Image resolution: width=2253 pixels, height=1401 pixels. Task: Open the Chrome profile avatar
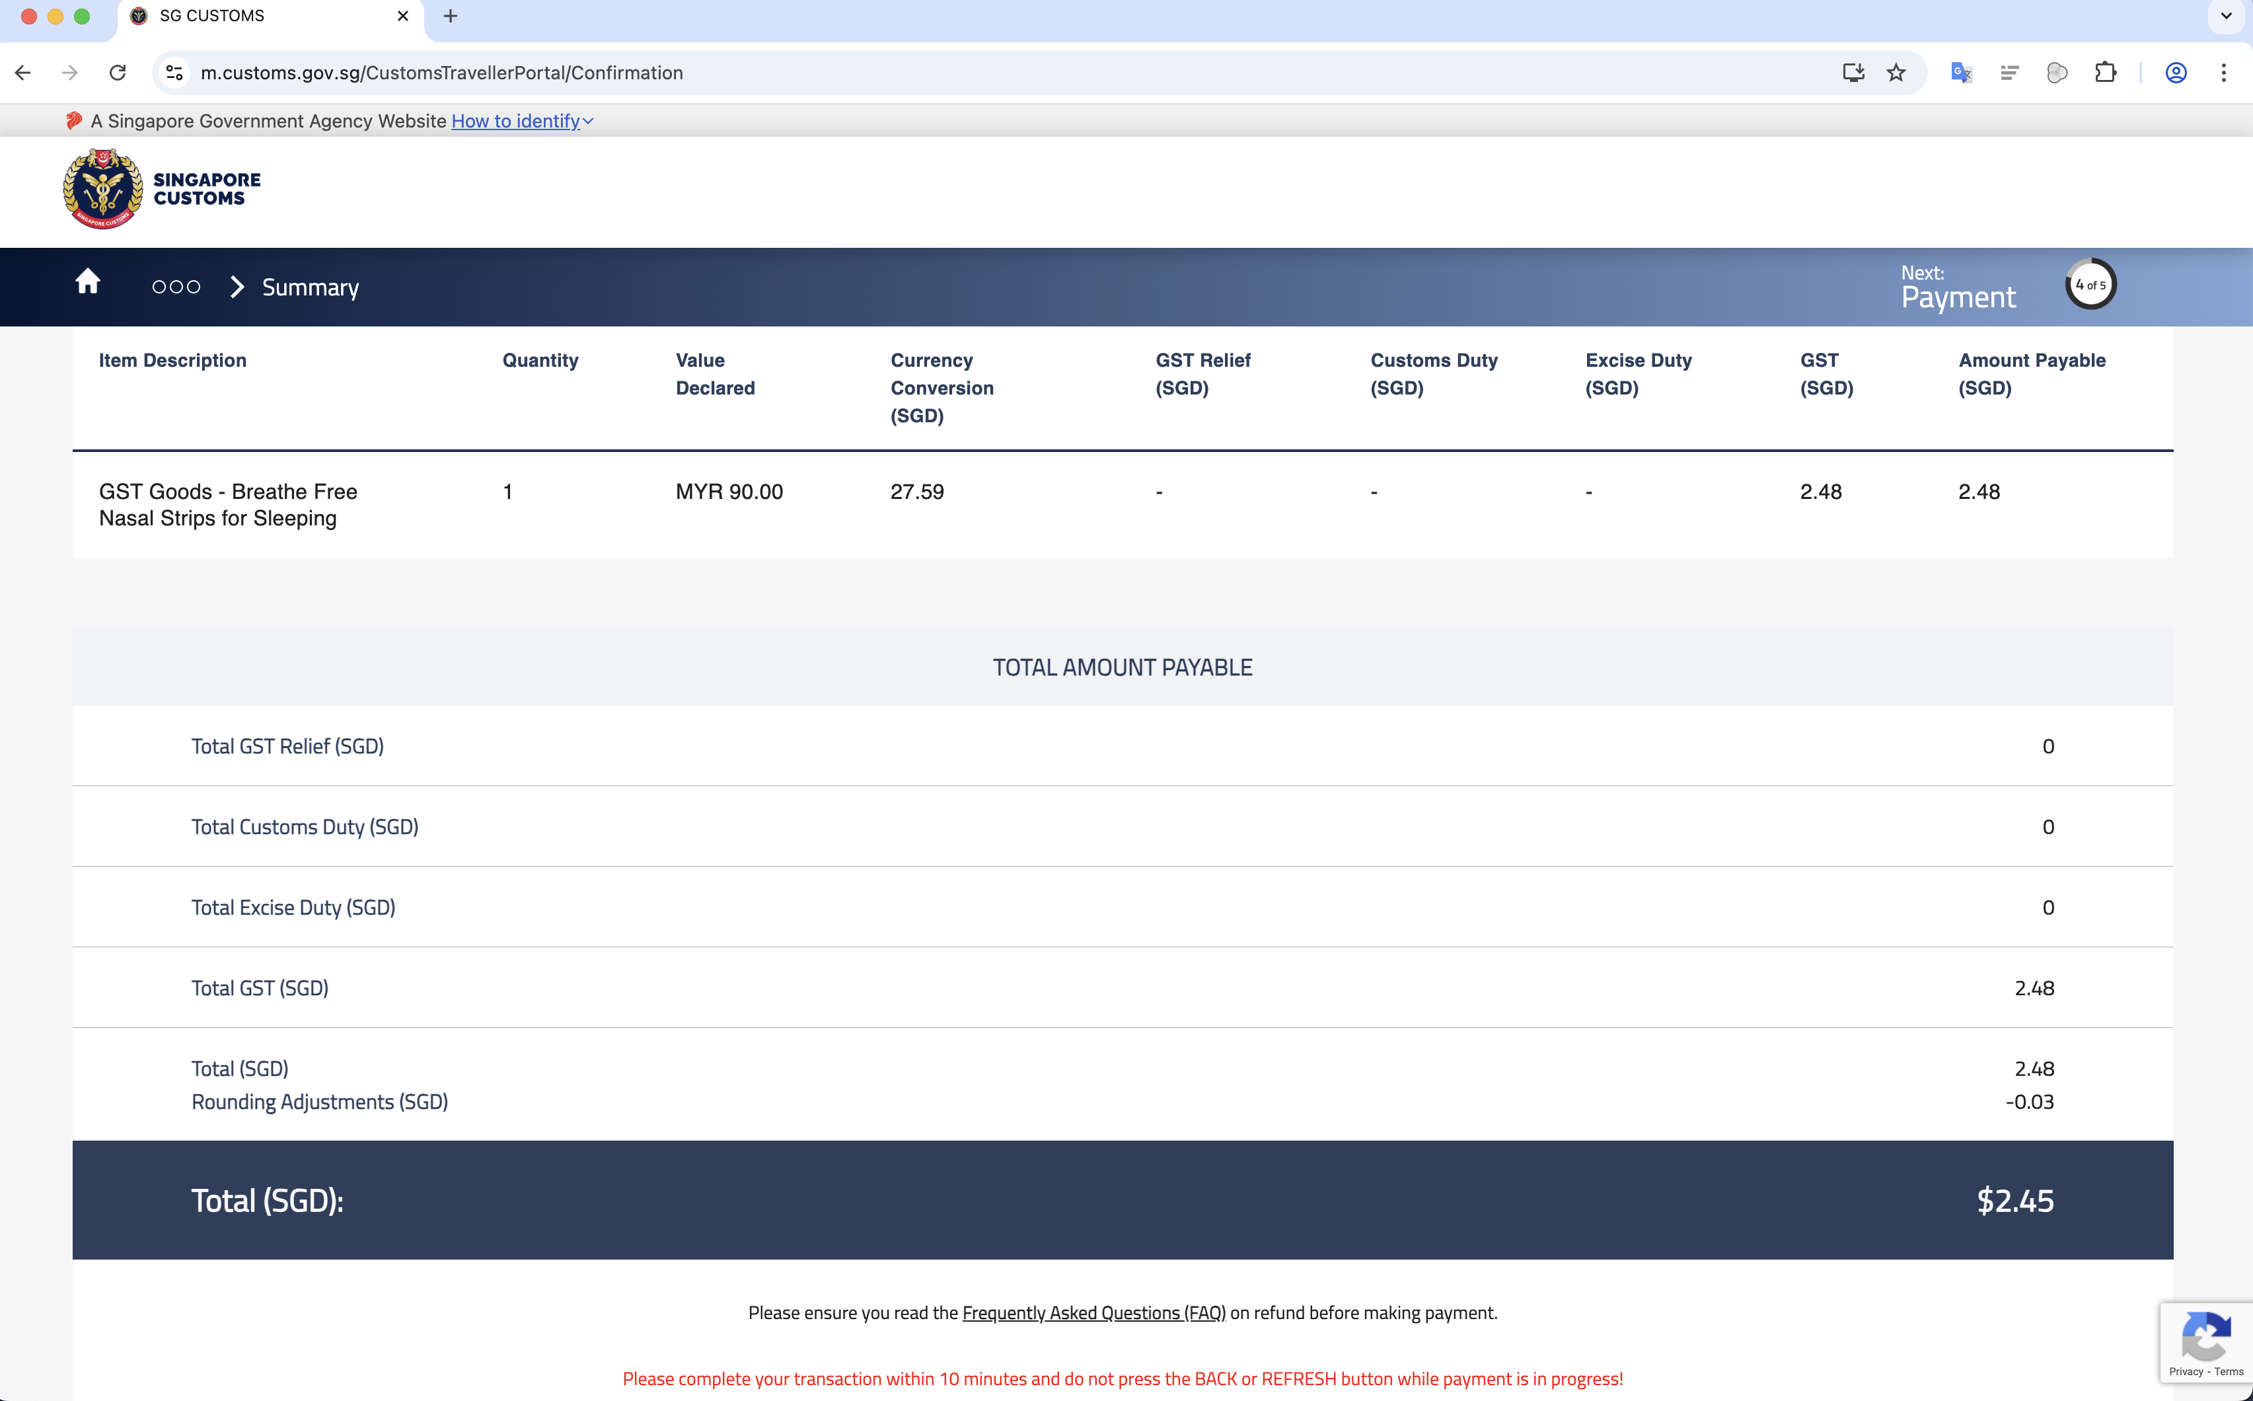coord(2176,72)
